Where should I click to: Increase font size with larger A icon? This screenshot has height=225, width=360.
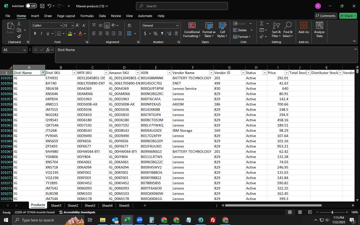(x=77, y=25)
